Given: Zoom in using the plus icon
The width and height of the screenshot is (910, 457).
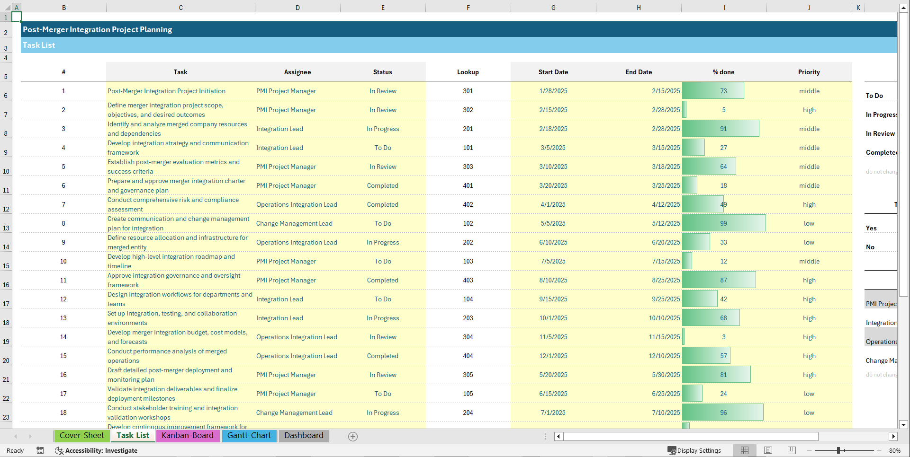Looking at the screenshot, I should 879,450.
